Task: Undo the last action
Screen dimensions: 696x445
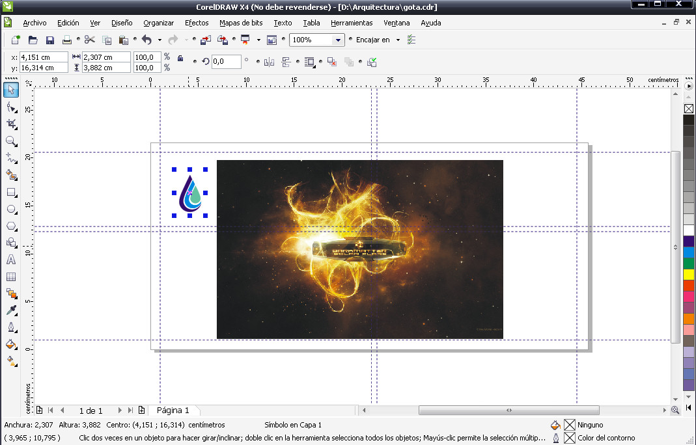Action: tap(146, 40)
